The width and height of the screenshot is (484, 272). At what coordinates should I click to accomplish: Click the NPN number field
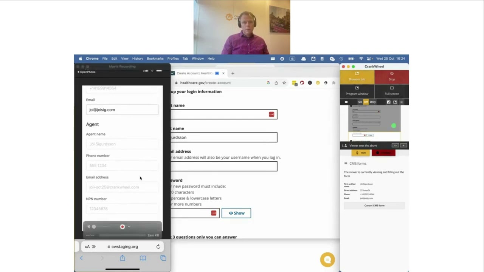coord(122,209)
